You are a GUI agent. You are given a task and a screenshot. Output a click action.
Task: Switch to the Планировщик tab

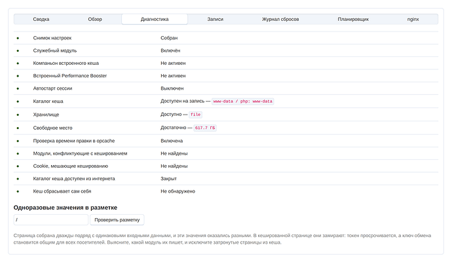[x=353, y=19]
